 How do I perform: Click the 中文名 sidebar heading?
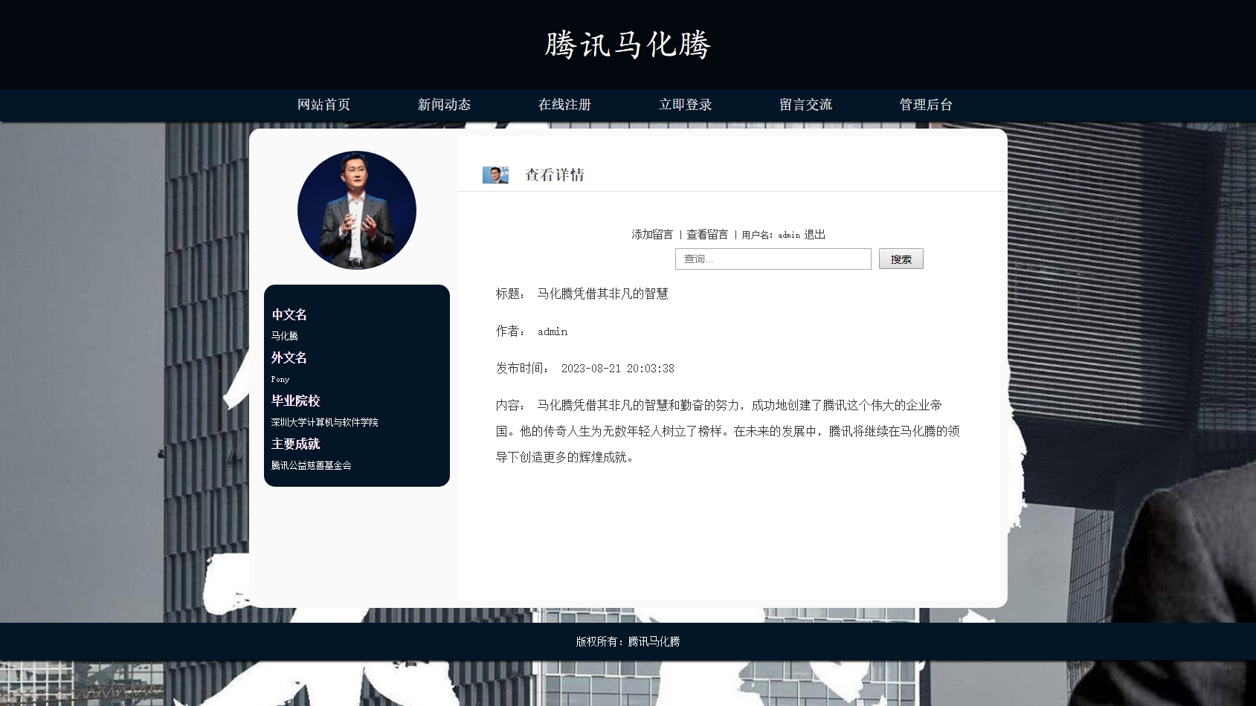pyautogui.click(x=289, y=314)
